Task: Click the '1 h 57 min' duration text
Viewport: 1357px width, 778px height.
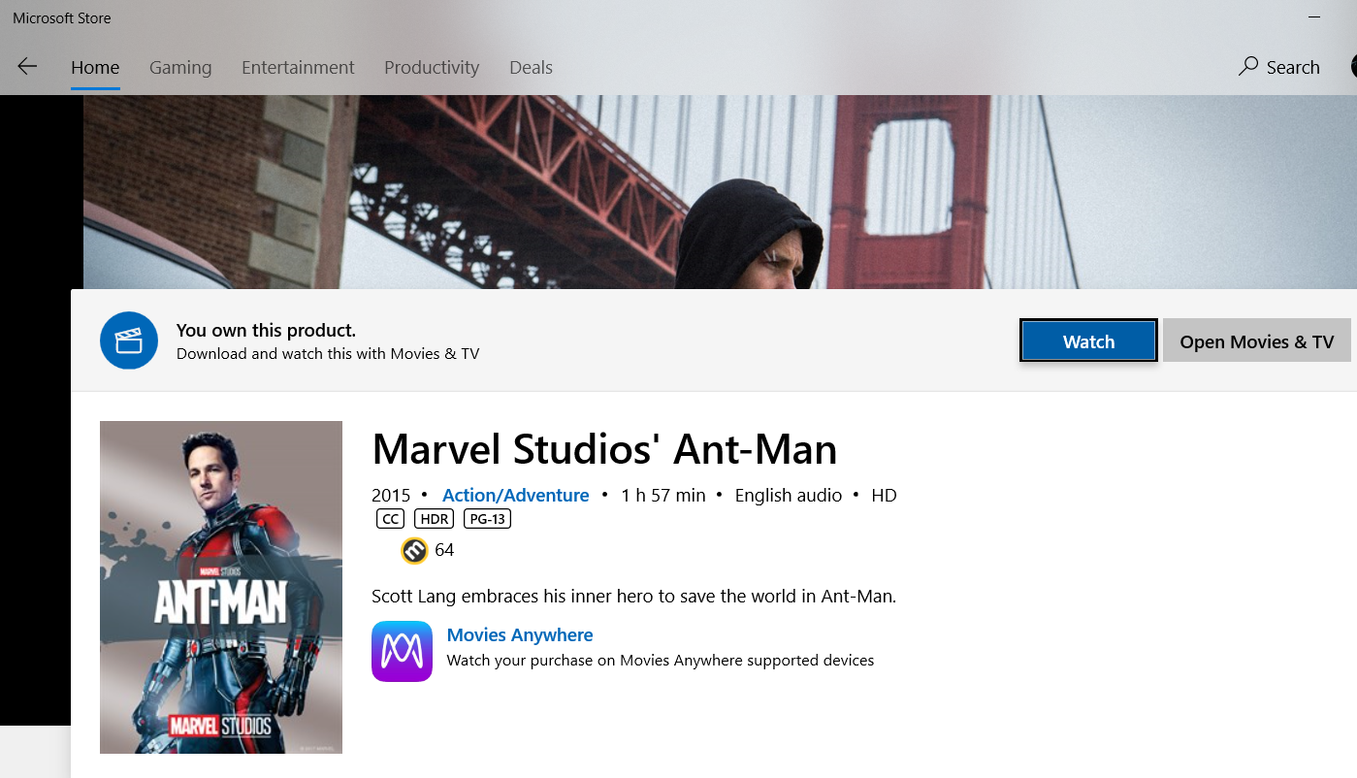Action: click(663, 496)
